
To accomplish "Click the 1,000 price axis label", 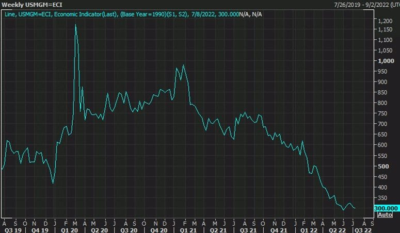I will pyautogui.click(x=386, y=61).
